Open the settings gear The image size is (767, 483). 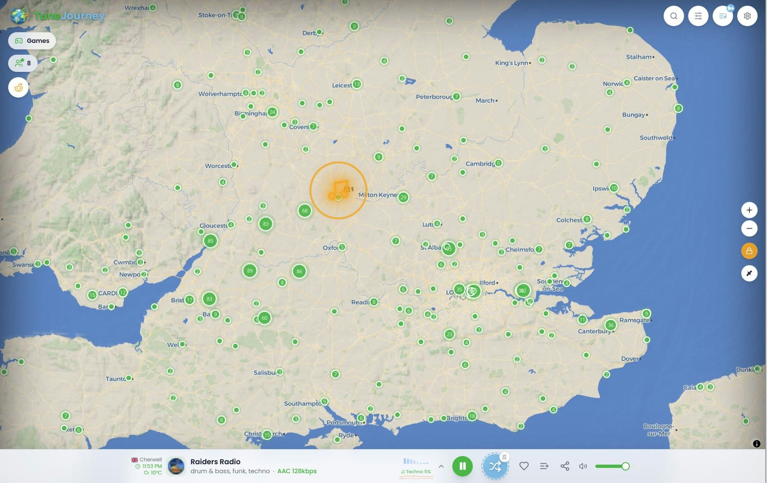click(x=747, y=16)
